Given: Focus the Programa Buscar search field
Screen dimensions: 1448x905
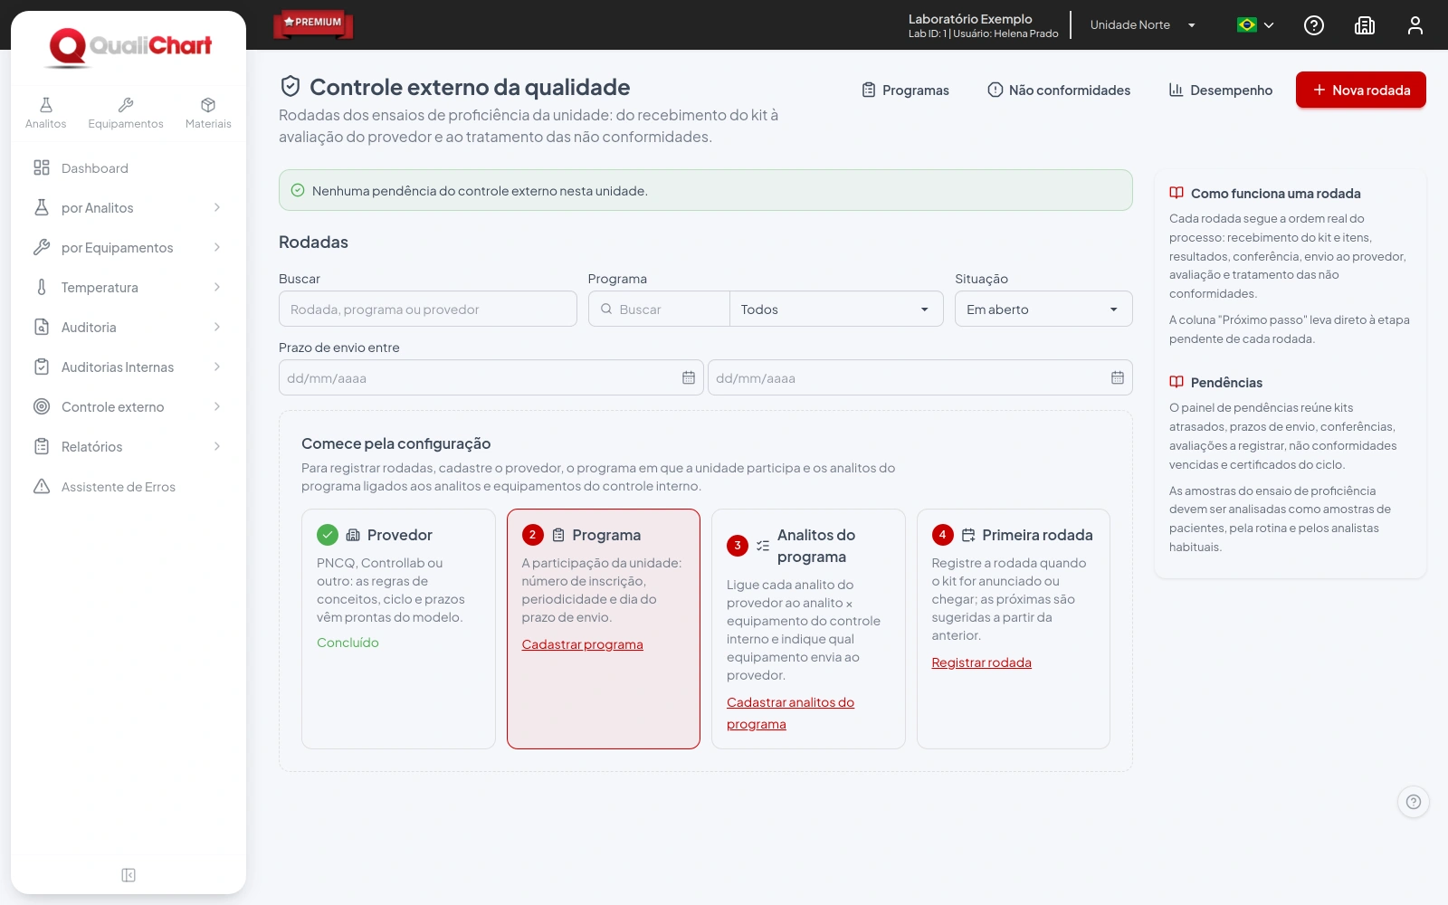Looking at the screenshot, I should coord(659,310).
